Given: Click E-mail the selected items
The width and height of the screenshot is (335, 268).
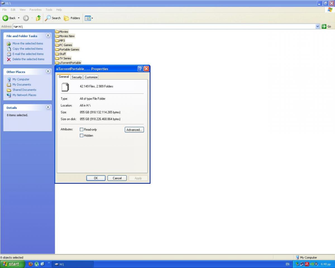Looking at the screenshot, I should coord(28,54).
